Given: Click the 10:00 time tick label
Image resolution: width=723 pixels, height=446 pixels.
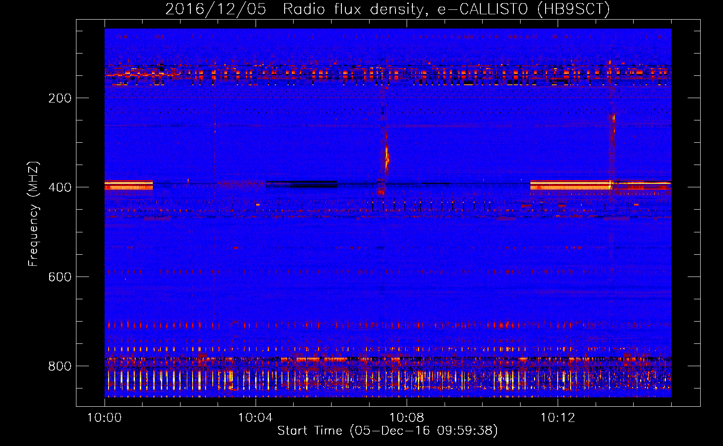Looking at the screenshot, I should coord(104,418).
